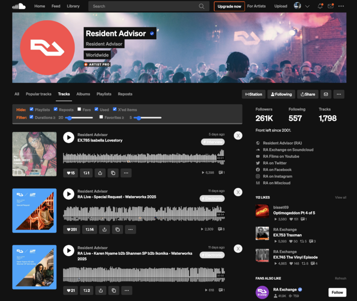Open the Library nav item
The width and height of the screenshot is (357, 301).
73,6
